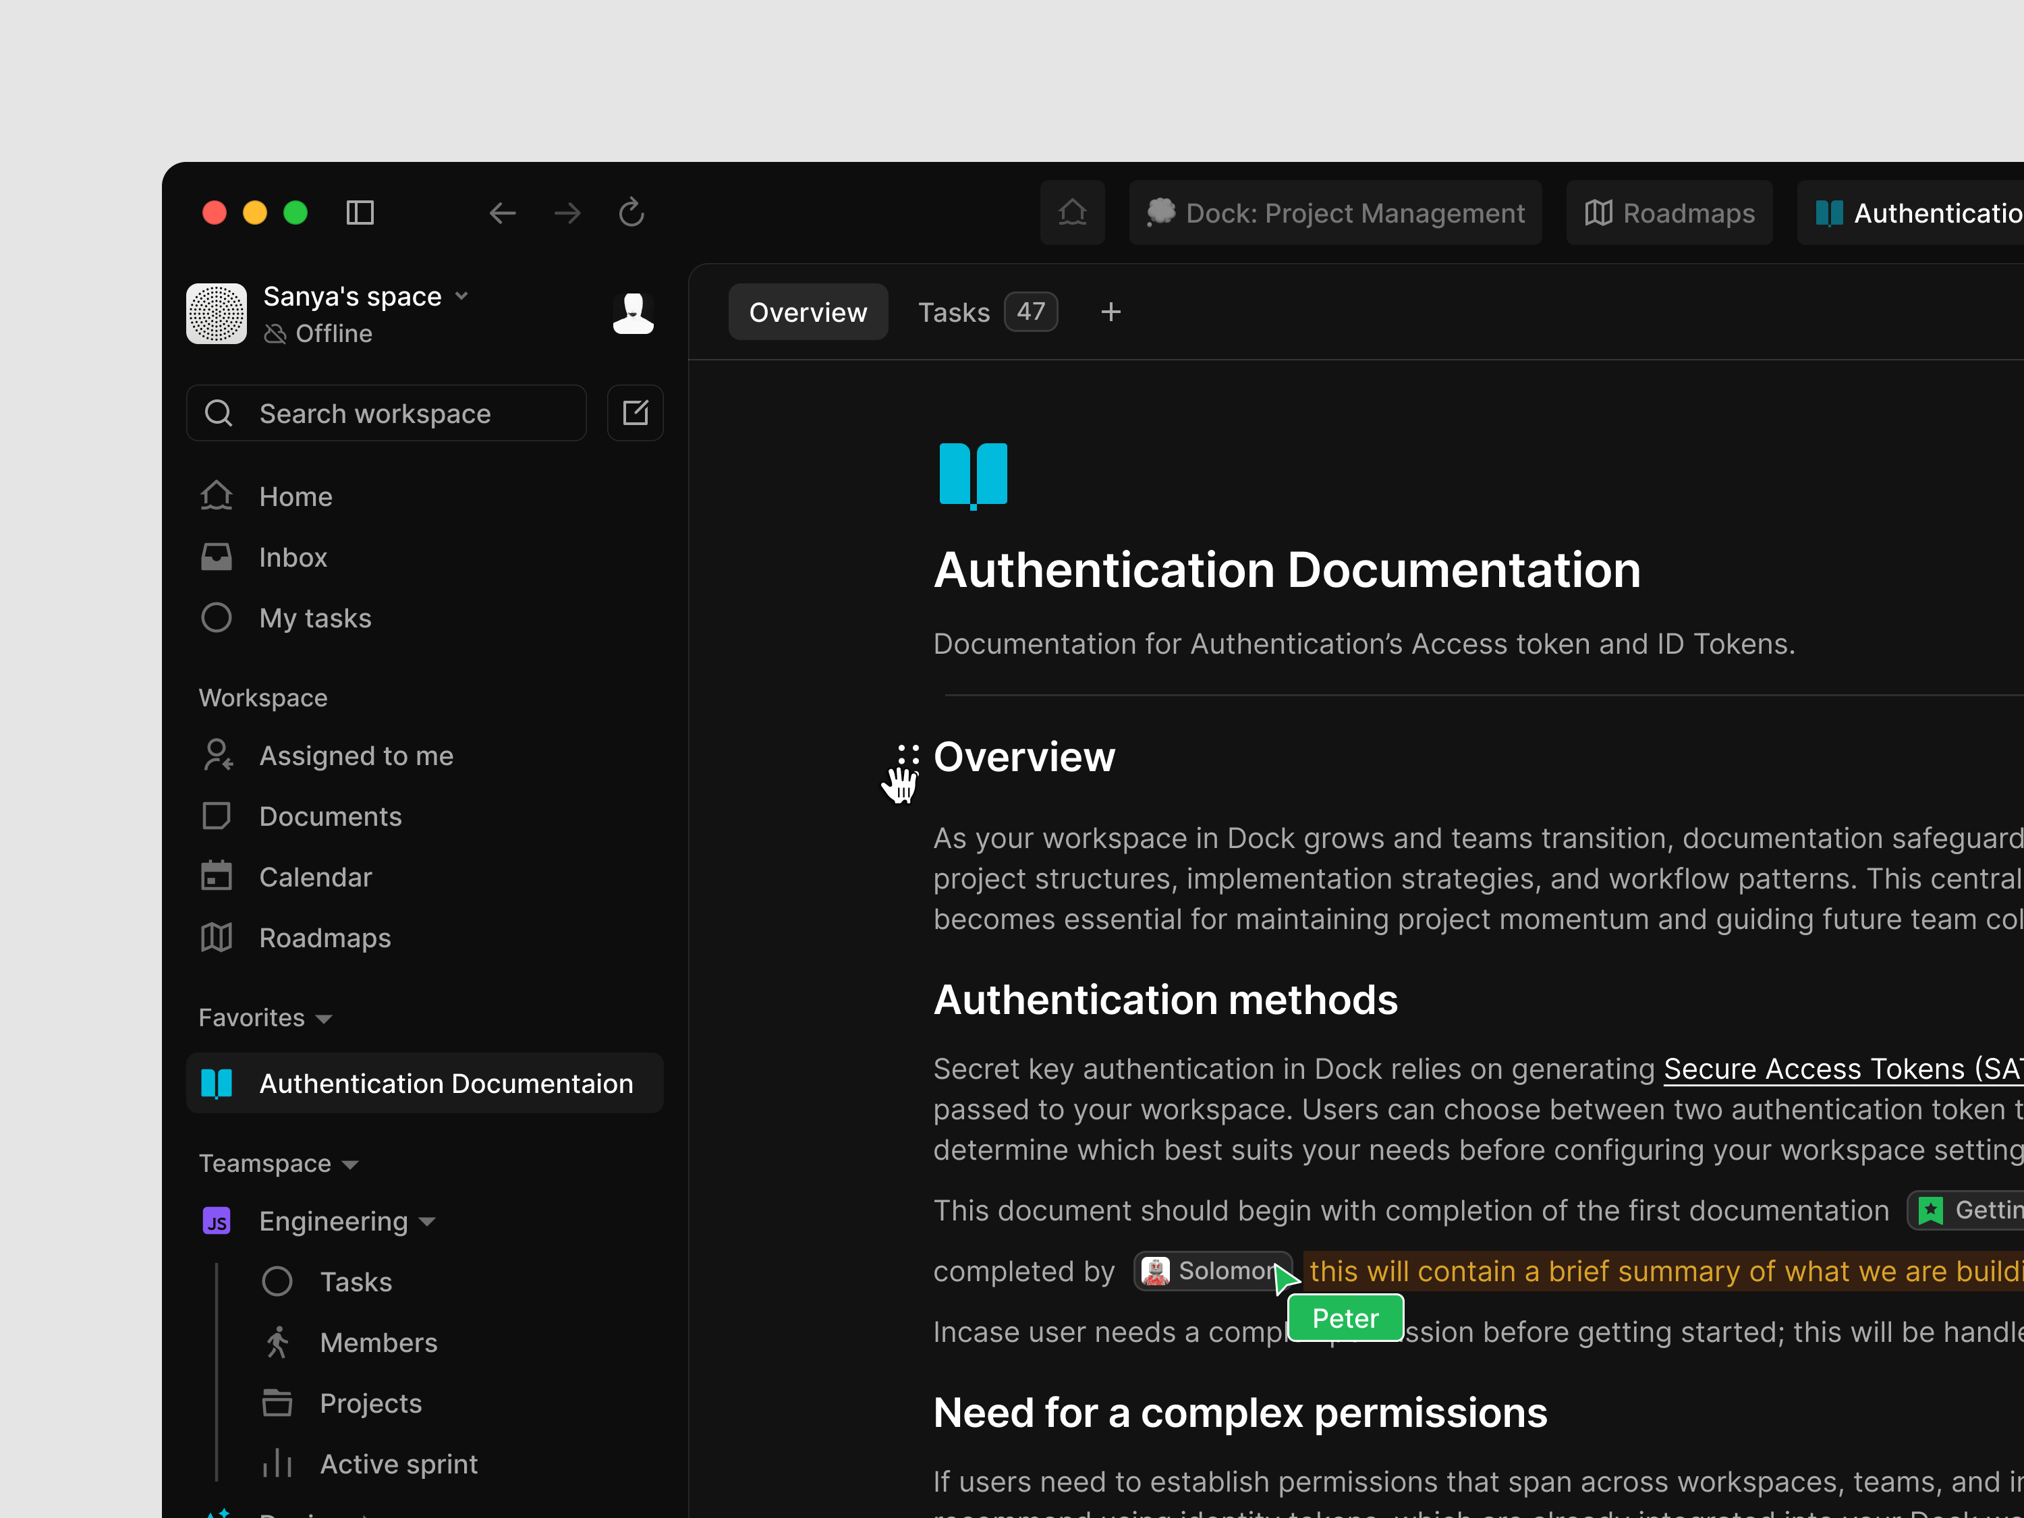Toggle the sidebar visibility icon

click(x=360, y=213)
